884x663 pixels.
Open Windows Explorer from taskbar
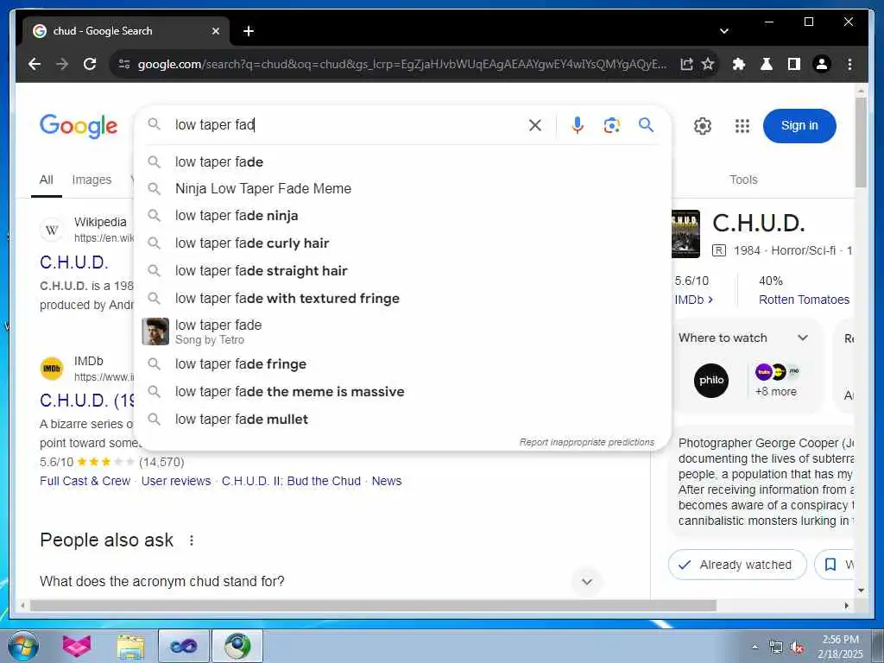131,646
